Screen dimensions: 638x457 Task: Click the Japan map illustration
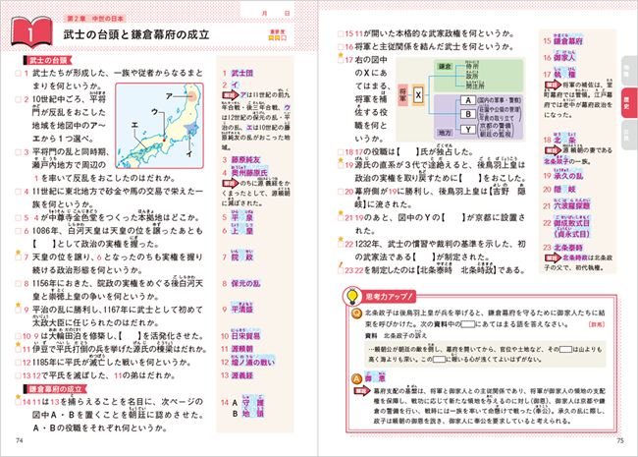[x=159, y=126]
